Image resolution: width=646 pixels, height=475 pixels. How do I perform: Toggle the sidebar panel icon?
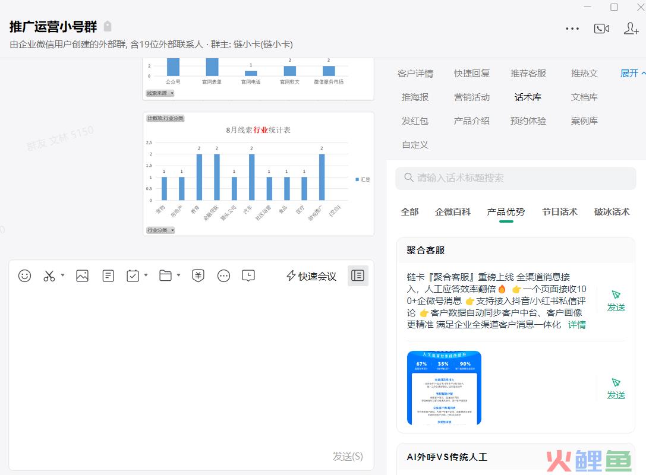click(x=358, y=275)
